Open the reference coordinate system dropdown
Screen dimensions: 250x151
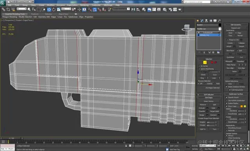(x=66, y=9)
